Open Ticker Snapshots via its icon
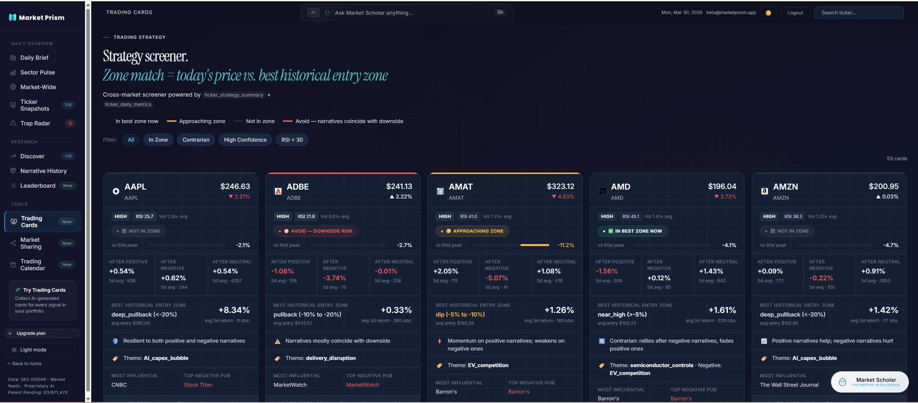The height and width of the screenshot is (403, 918). (x=13, y=105)
